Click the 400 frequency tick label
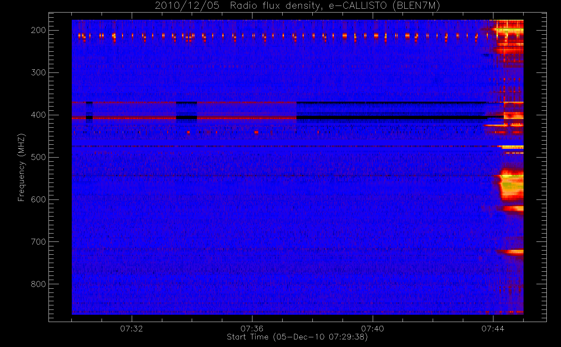 pyautogui.click(x=38, y=115)
